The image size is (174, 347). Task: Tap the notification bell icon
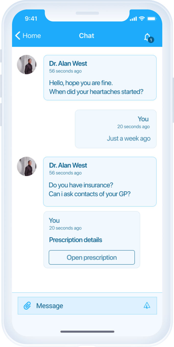coord(147,37)
